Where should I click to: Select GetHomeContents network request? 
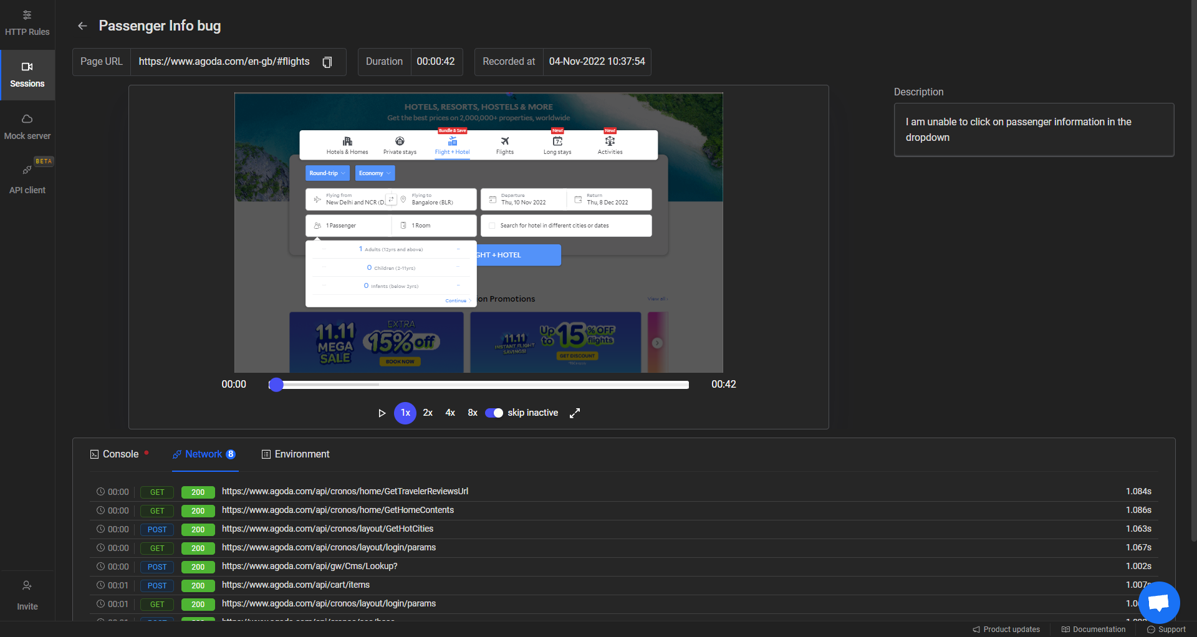pyautogui.click(x=623, y=510)
